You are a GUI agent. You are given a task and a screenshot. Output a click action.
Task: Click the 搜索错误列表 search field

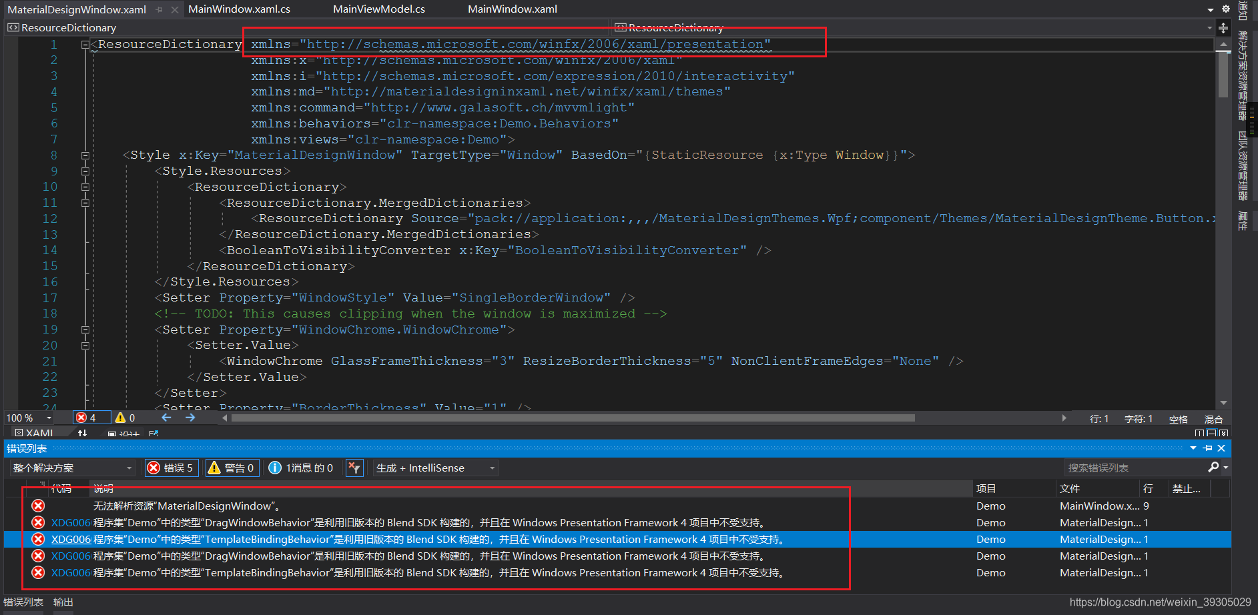point(1136,468)
